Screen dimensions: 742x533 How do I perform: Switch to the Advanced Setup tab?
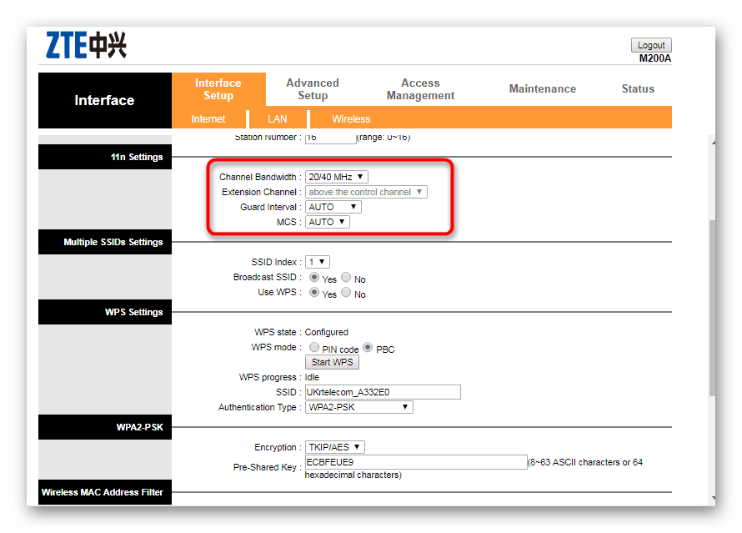(313, 89)
